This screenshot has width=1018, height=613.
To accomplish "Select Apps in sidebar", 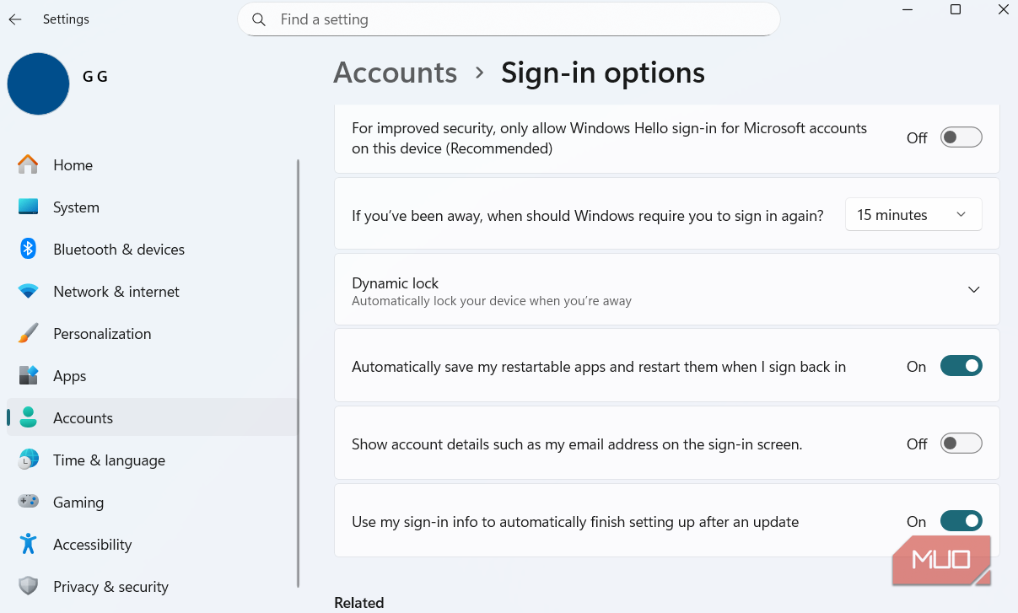I will click(152, 376).
